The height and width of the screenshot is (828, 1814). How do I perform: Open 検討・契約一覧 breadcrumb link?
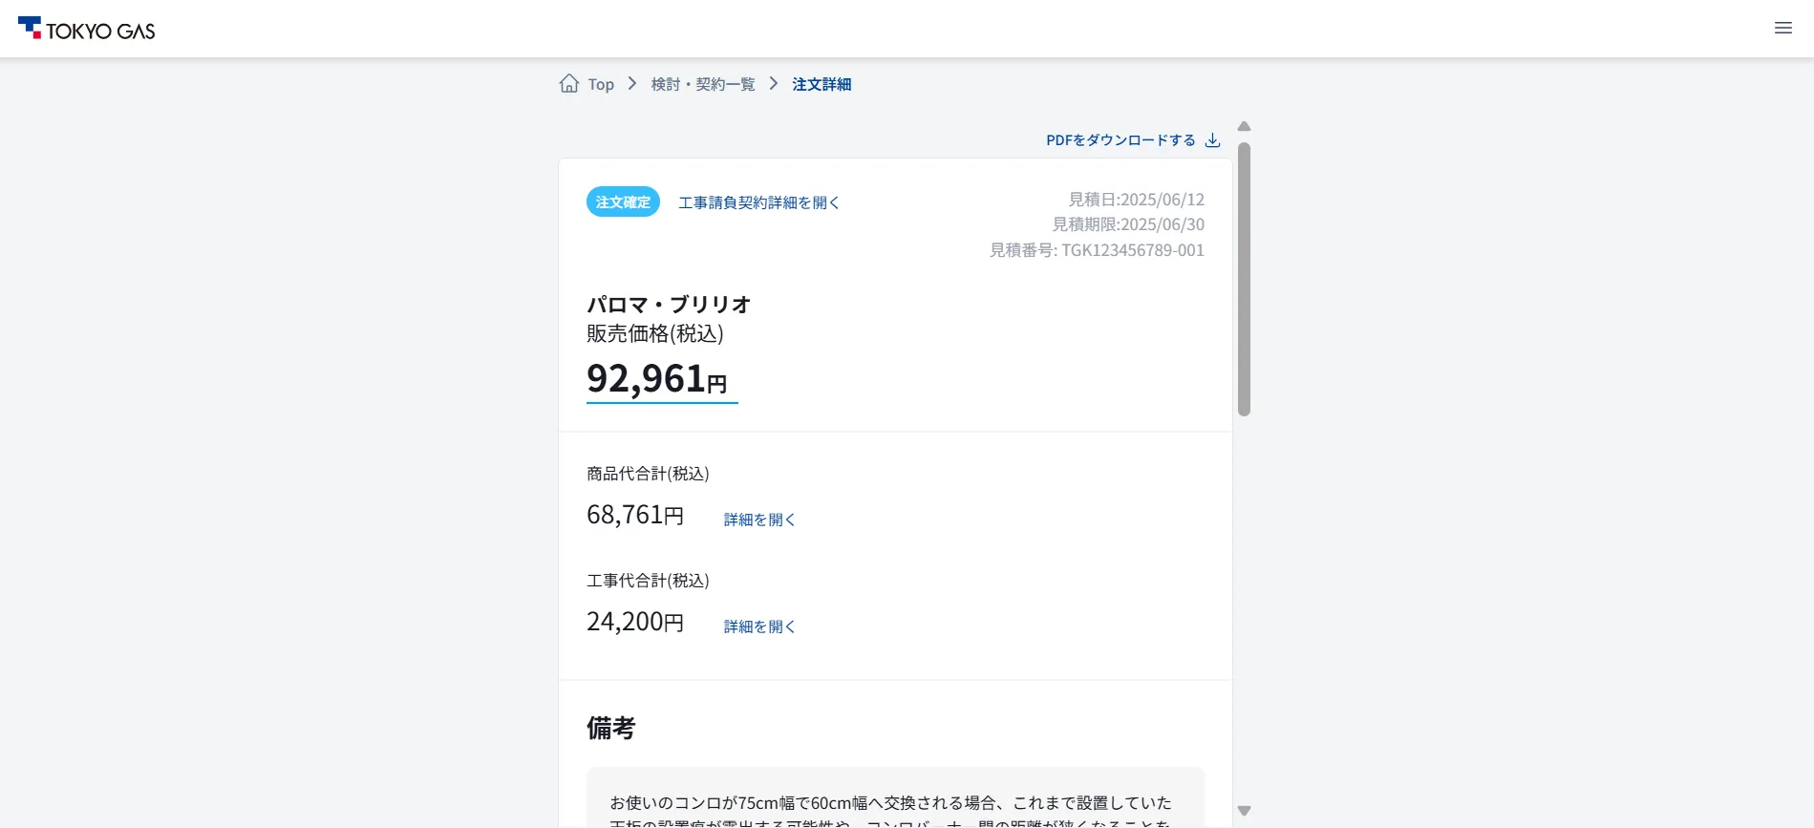(703, 84)
